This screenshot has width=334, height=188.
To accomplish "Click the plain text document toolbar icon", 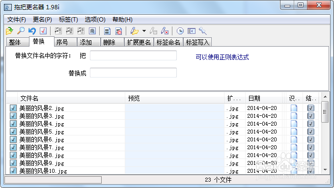I will (107, 31).
